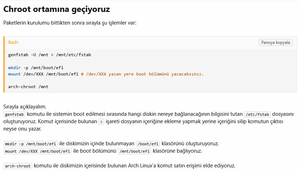The image size is (298, 173).
Task: Click the inline "mkdir -p /mnt/boot/efi" tag in explanation
Action: pyautogui.click(x=31, y=144)
